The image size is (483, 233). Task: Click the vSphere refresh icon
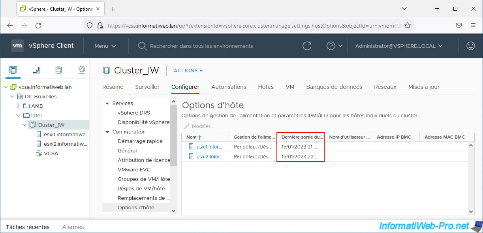click(x=307, y=46)
